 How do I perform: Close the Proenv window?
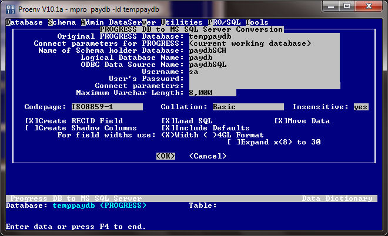[369, 6]
